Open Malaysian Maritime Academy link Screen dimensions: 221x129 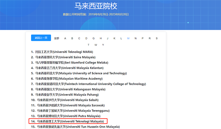(x=69, y=79)
